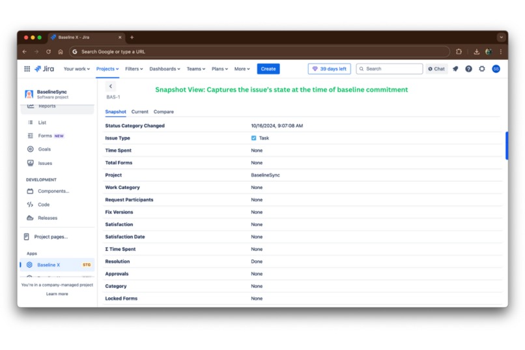Click the browser back arrow
Screen dimensions: 525x350
(x=25, y=51)
